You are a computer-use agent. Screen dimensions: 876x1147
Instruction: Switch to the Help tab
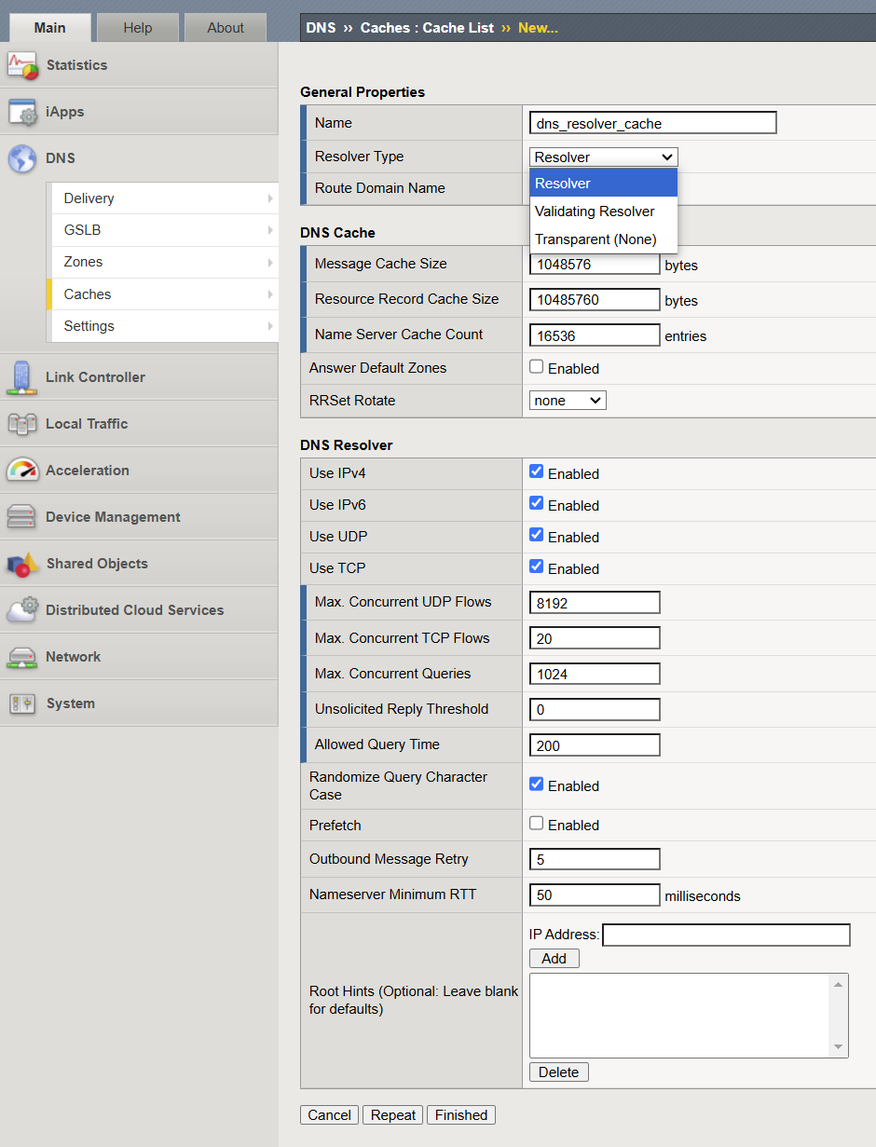coord(137,27)
